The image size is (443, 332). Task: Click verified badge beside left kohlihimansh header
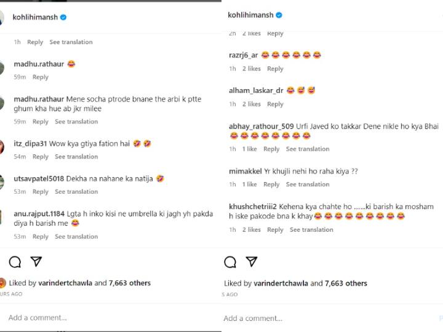tap(64, 17)
